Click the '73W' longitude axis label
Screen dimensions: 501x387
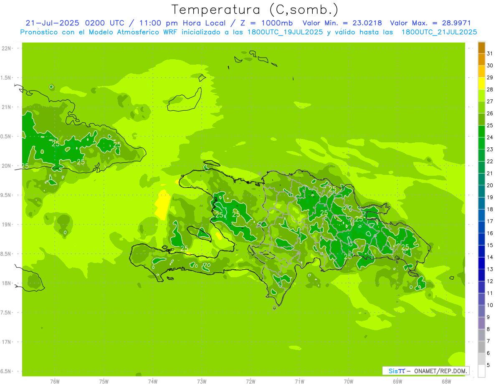[202, 381]
